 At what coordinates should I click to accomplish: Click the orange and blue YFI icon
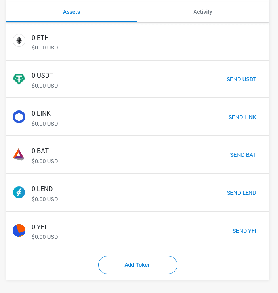coord(19,230)
